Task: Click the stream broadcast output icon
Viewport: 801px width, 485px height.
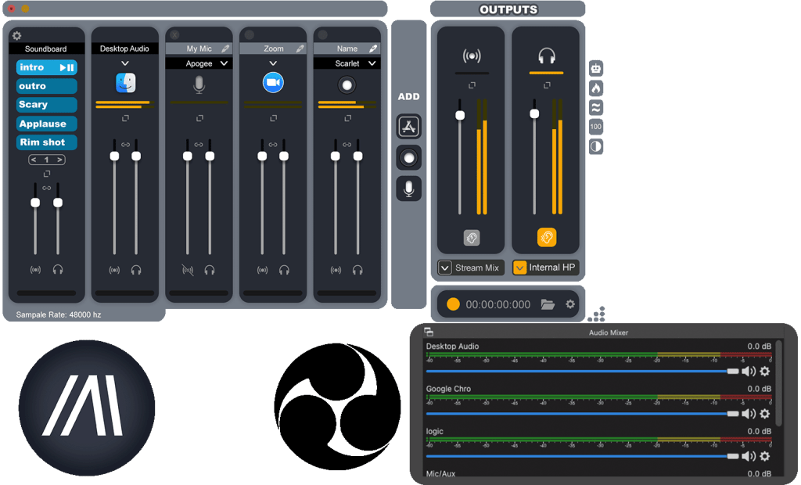Action: click(x=472, y=56)
